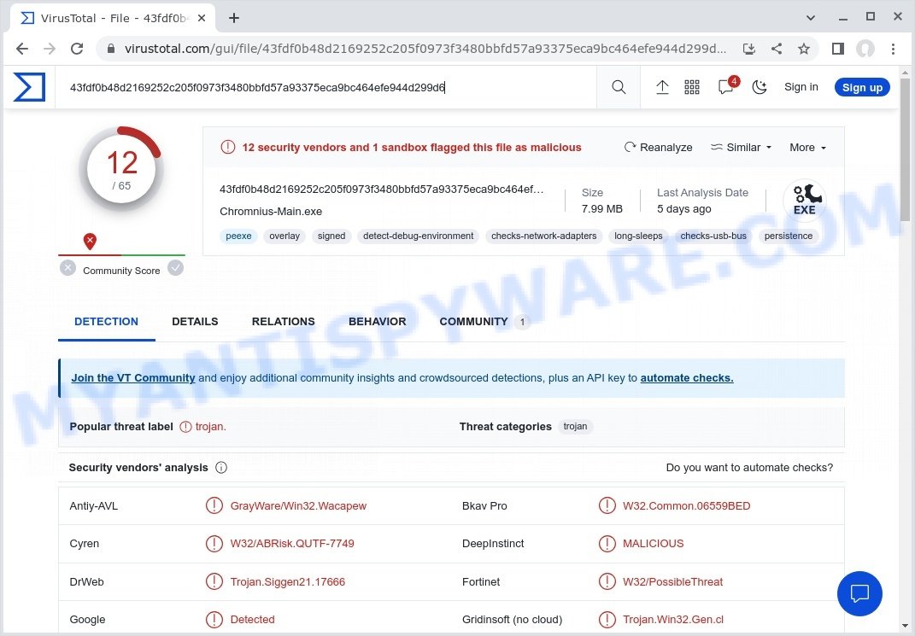Toggle dark mode moon icon
The height and width of the screenshot is (636, 915).
(x=760, y=87)
